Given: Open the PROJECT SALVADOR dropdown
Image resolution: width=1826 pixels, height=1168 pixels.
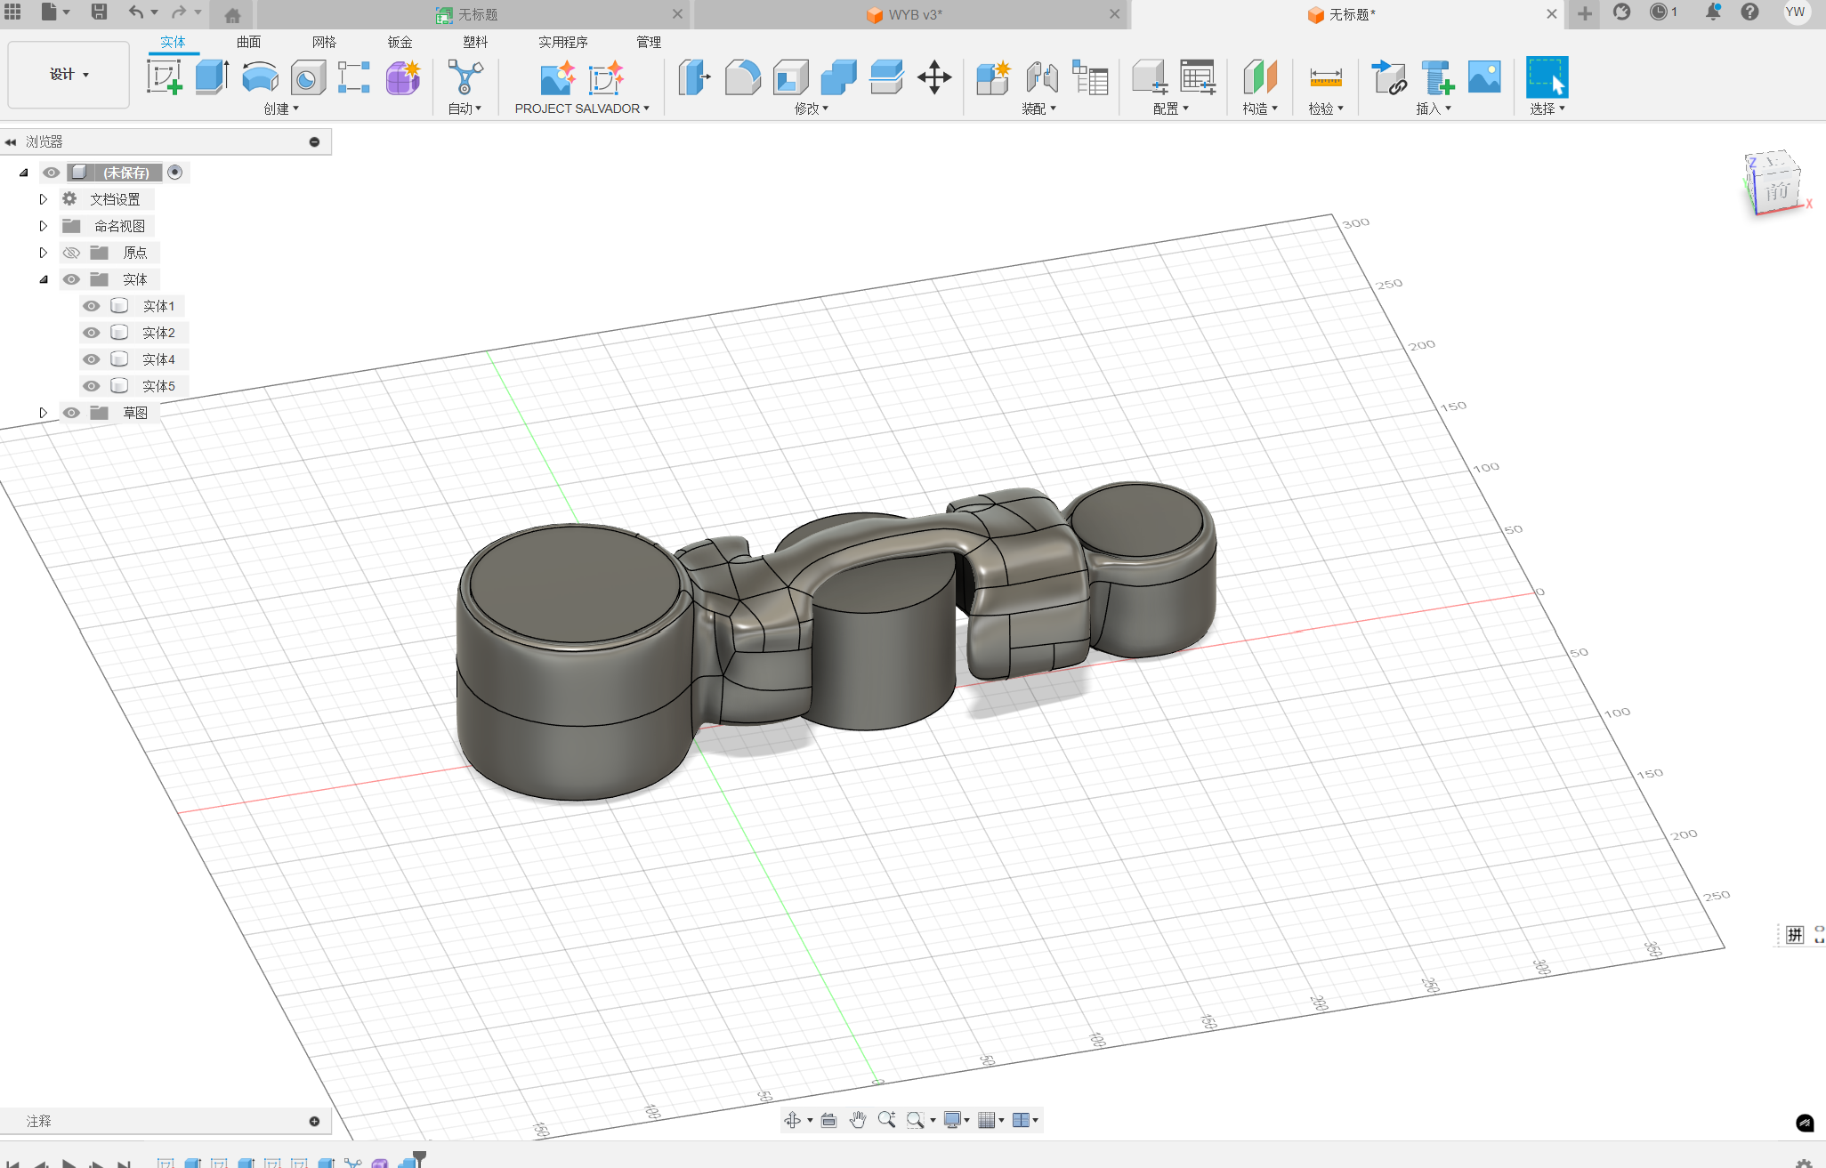Looking at the screenshot, I should [x=582, y=109].
